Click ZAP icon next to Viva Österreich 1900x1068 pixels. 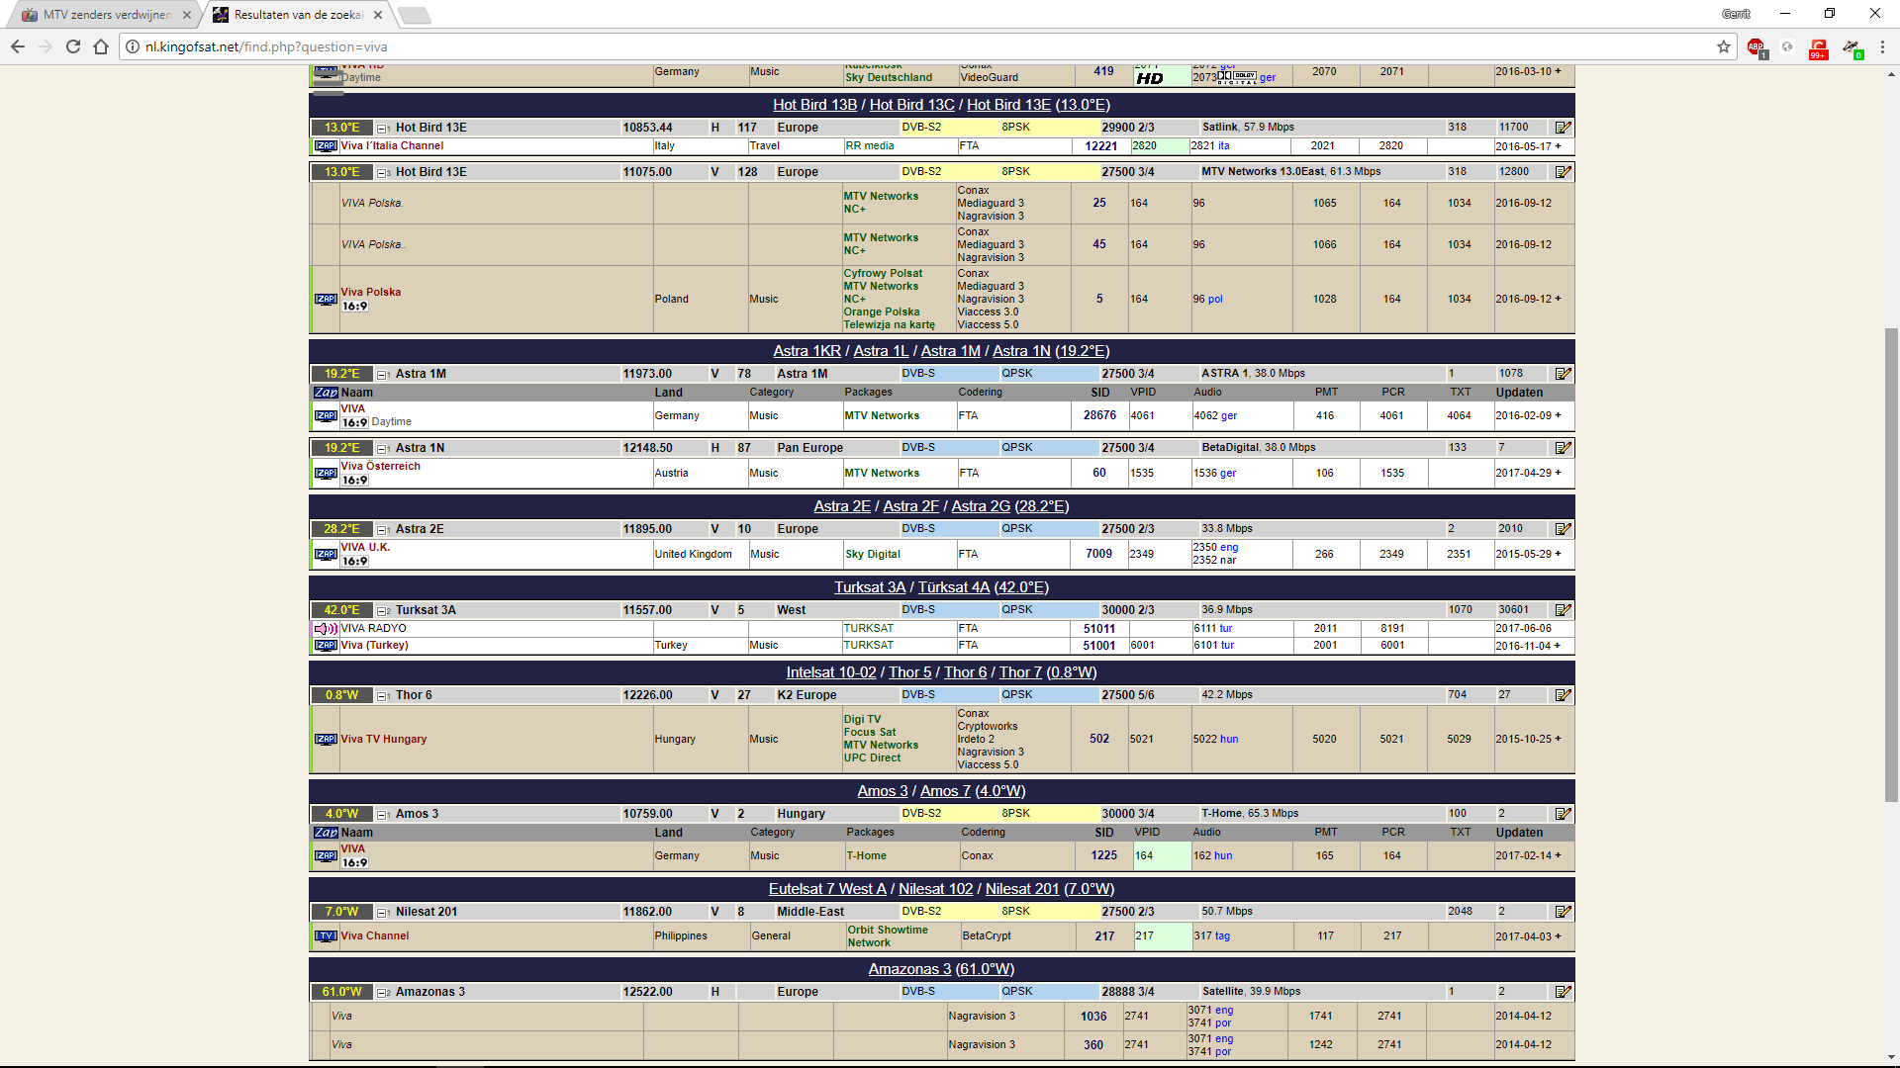click(x=326, y=473)
